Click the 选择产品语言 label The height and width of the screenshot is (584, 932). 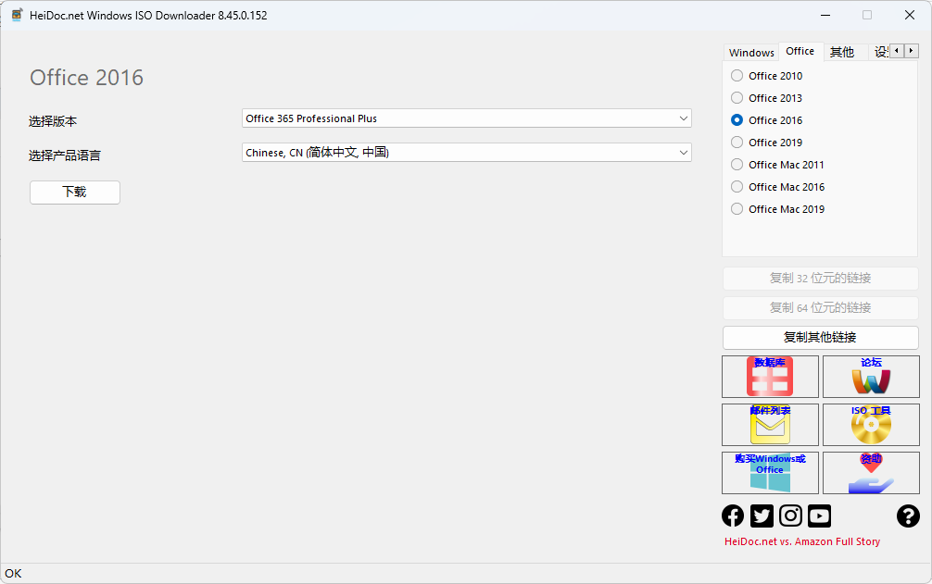65,155
